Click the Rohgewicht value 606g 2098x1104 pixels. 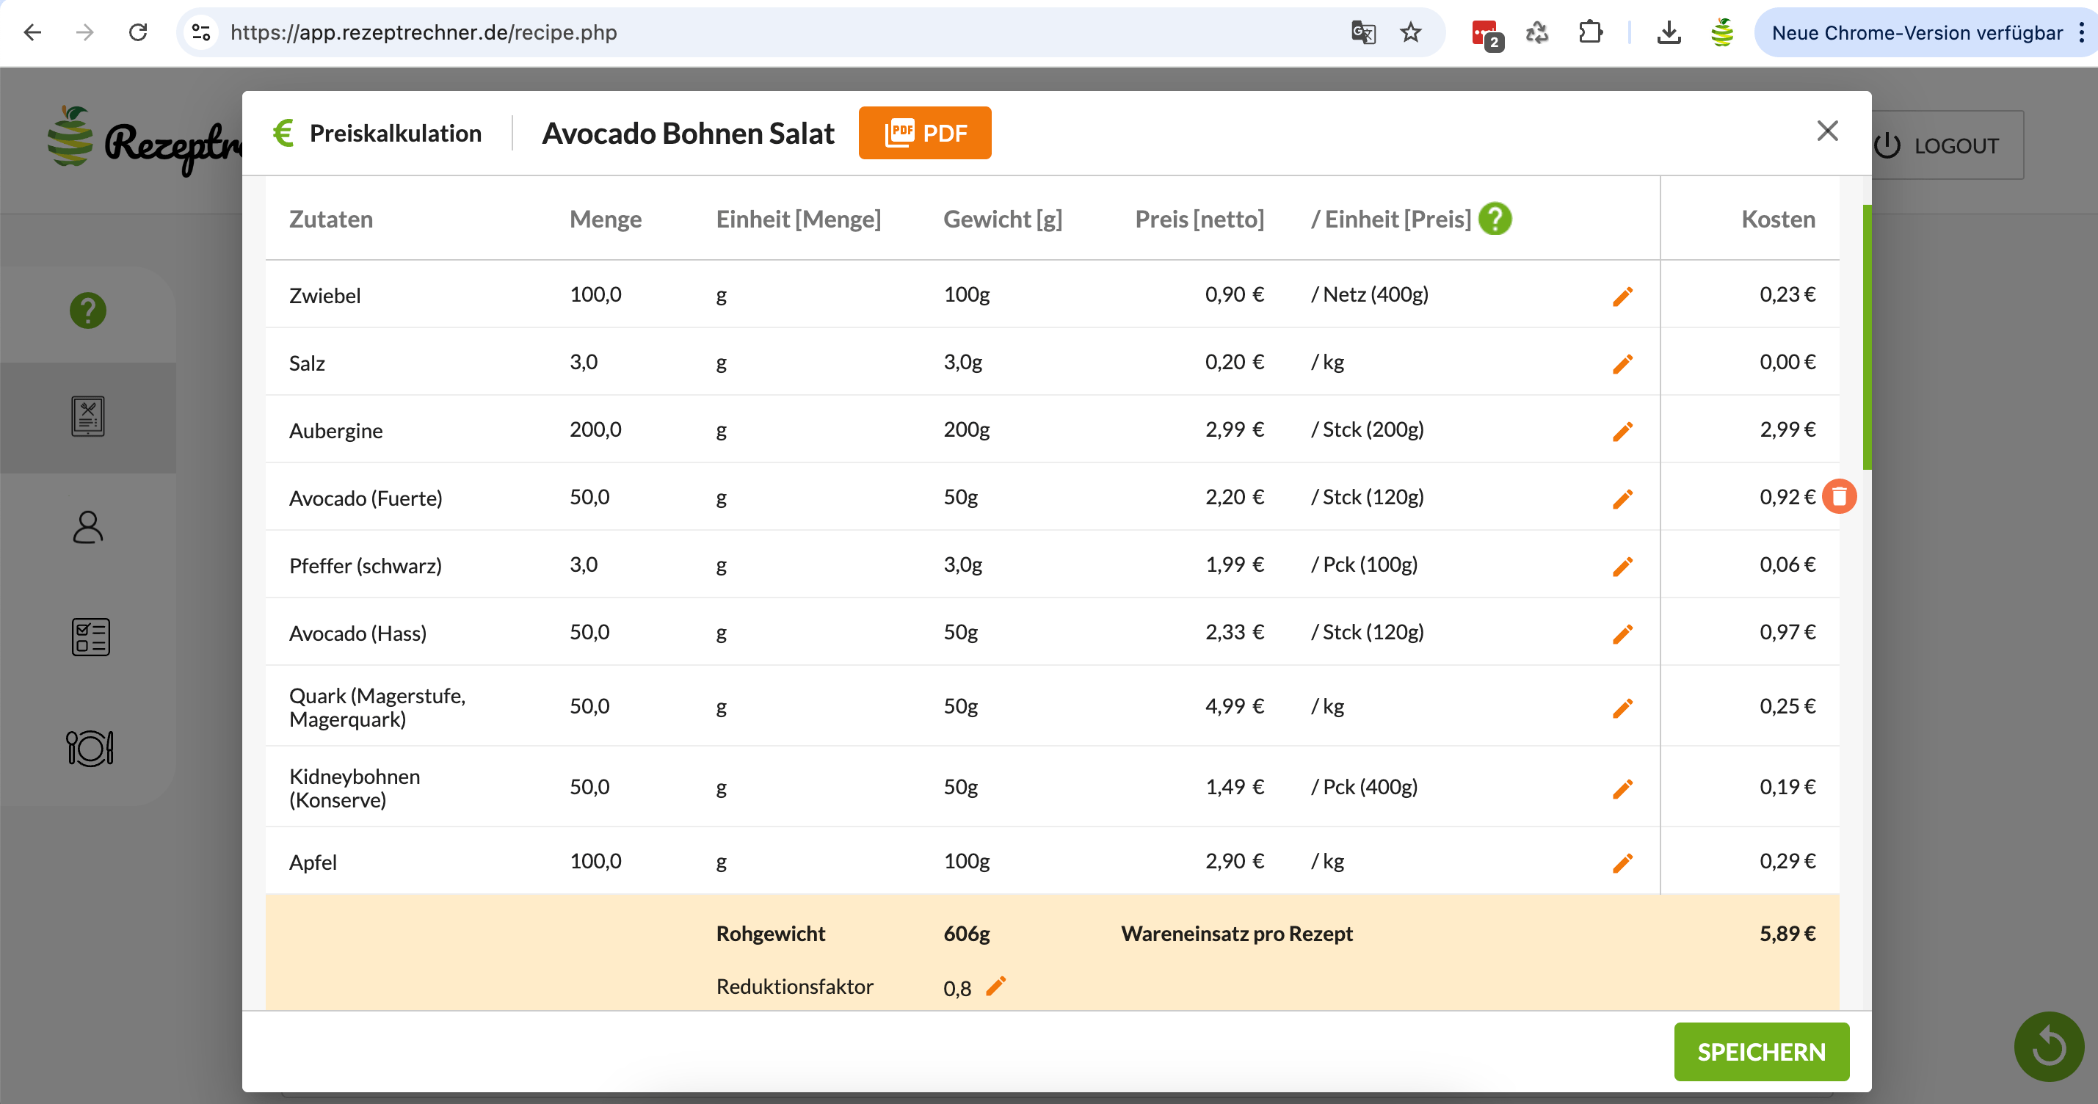[967, 933]
